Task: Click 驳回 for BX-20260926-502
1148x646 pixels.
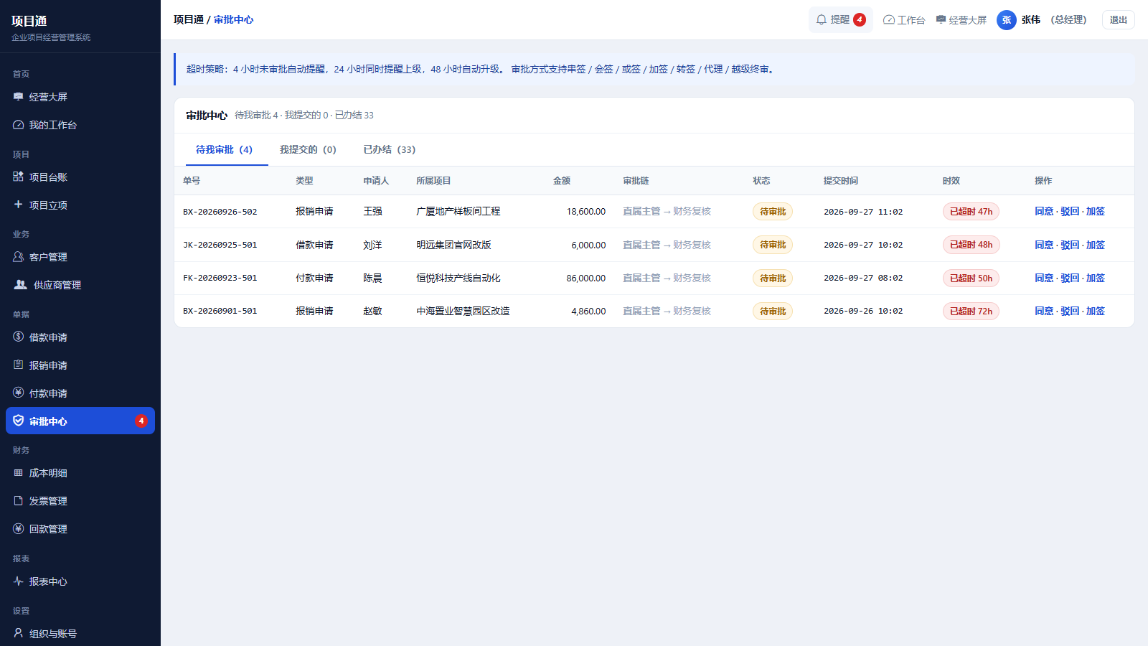Action: tap(1070, 212)
